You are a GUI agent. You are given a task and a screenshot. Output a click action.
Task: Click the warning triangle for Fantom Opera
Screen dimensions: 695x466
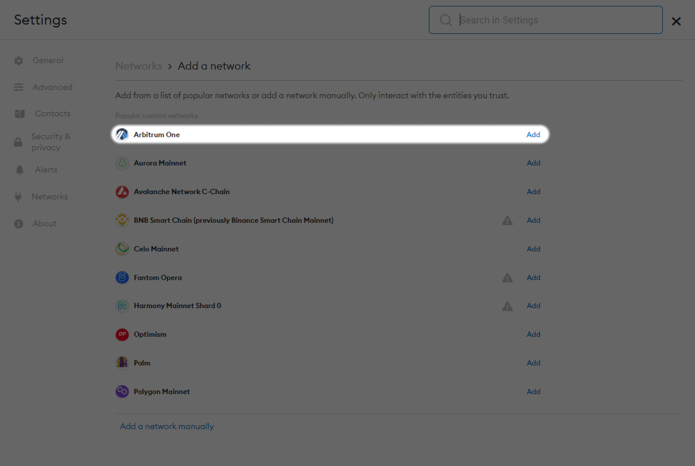(x=507, y=278)
